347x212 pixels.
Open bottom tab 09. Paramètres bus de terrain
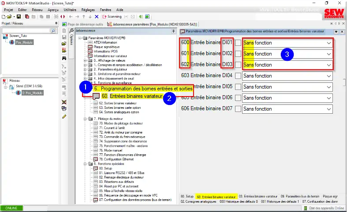point(300,196)
